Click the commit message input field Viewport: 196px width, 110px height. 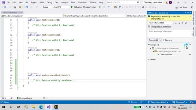169,33
